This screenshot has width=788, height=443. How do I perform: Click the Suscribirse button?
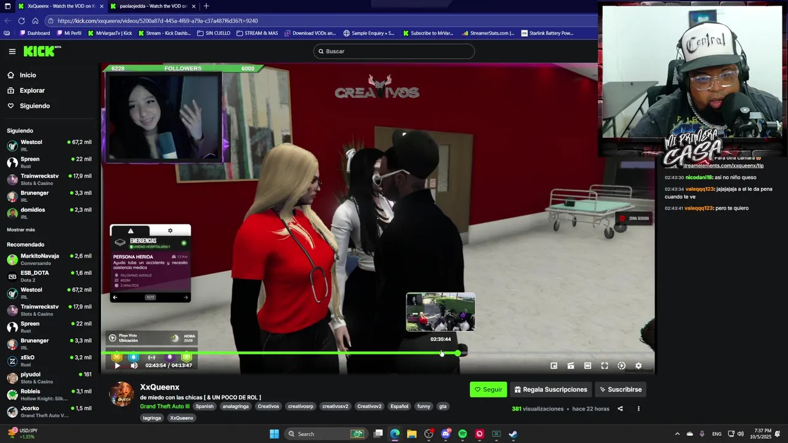[621, 389]
